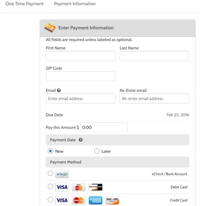Click the Visa logo in Debit Card row
Screen dimensions: 200x206
pos(62,187)
